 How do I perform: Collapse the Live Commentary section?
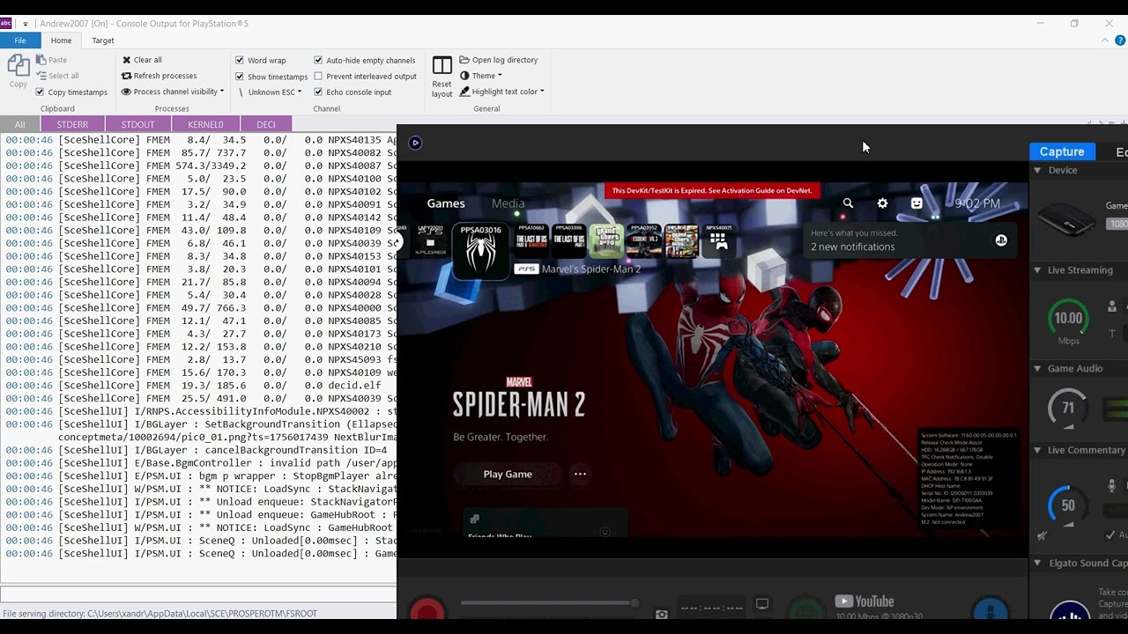(1037, 450)
